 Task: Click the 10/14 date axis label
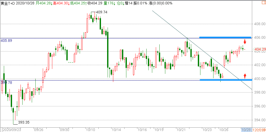click(116, 130)
